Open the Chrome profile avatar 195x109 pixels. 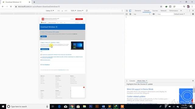(x=188, y=7)
